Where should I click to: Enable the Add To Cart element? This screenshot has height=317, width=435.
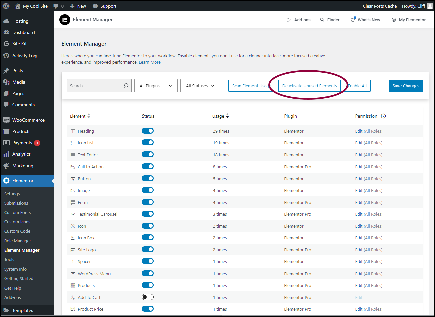click(148, 297)
